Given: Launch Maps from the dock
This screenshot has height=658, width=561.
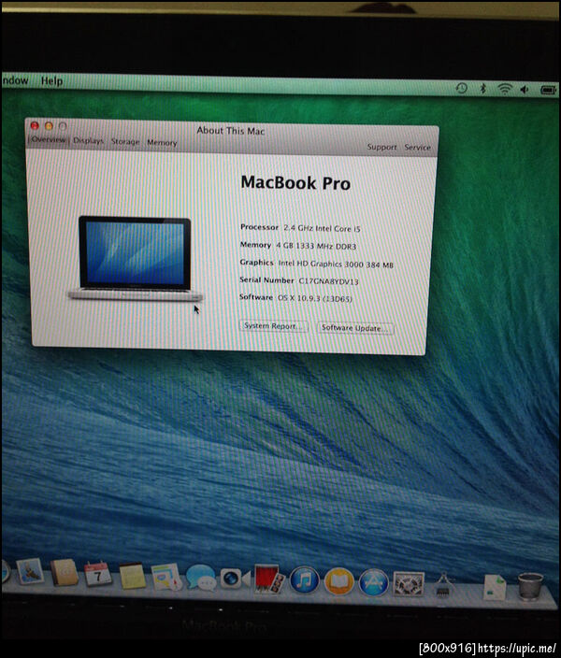Looking at the screenshot, I should coord(165,577).
